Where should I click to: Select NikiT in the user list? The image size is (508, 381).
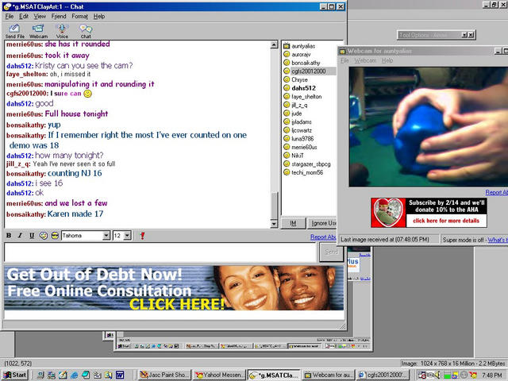pyautogui.click(x=298, y=156)
